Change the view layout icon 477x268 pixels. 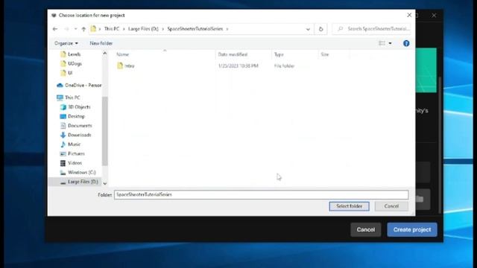(382, 43)
